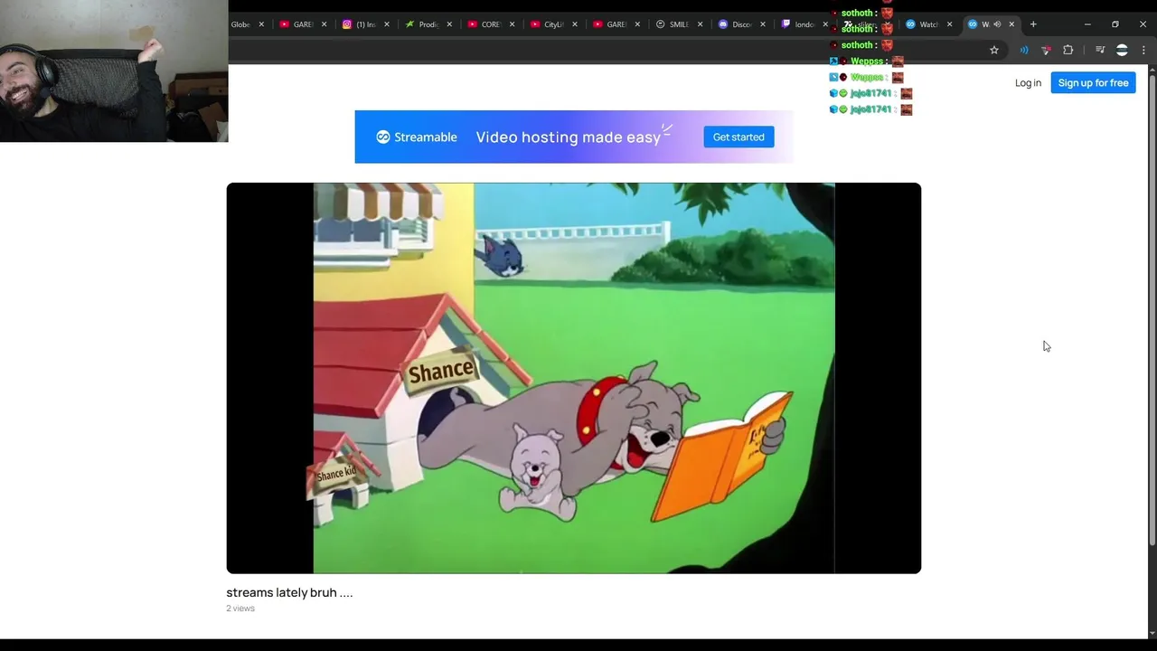The image size is (1157, 651).
Task: Bookmark this page with the star icon
Action: point(994,51)
